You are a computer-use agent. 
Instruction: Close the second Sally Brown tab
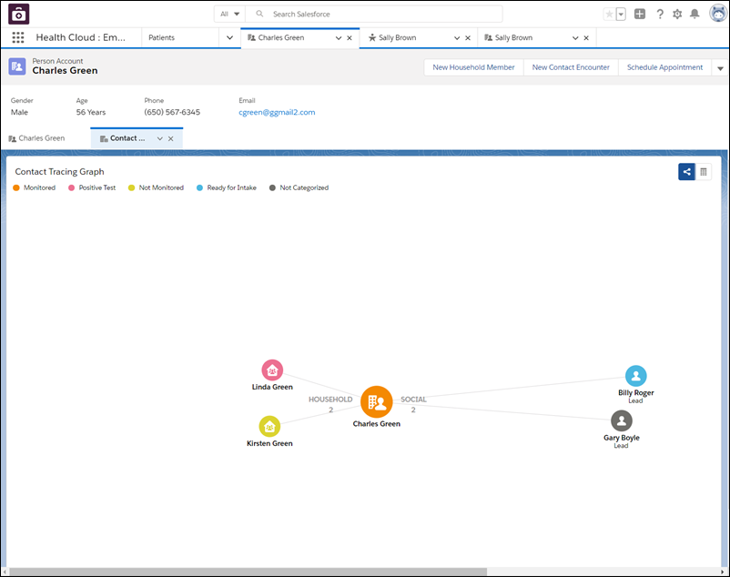click(586, 38)
